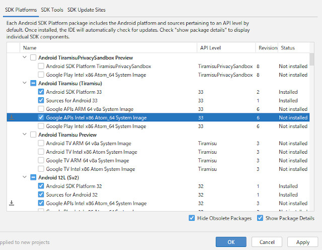Click the package list vertical scrollbar thumb

pos(312,59)
